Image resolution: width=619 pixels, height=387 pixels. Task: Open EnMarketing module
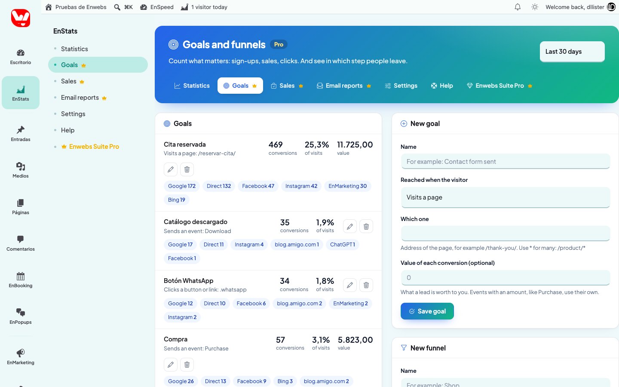pyautogui.click(x=21, y=357)
